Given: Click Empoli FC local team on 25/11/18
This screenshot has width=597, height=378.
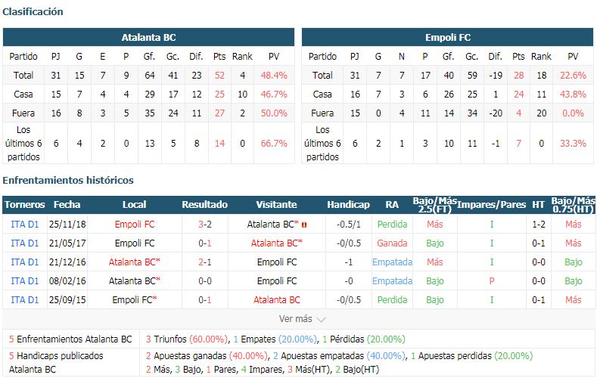Looking at the screenshot, I should coord(135,225).
